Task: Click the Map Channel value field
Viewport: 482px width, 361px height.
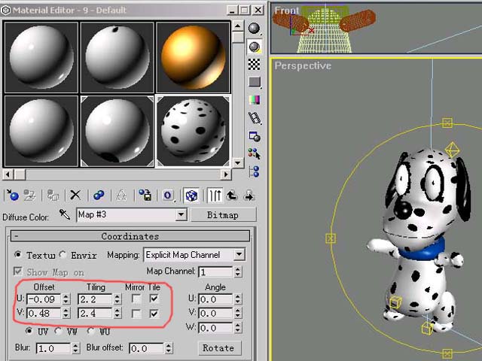Action: [x=216, y=272]
